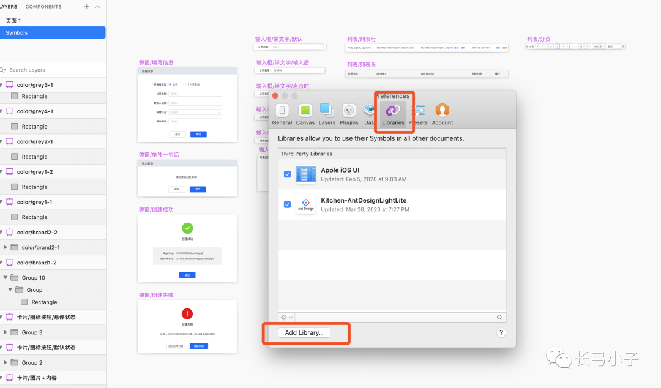Viewport: 661px width, 388px height.
Task: Click the search icon in Search Layers
Action: pos(4,70)
